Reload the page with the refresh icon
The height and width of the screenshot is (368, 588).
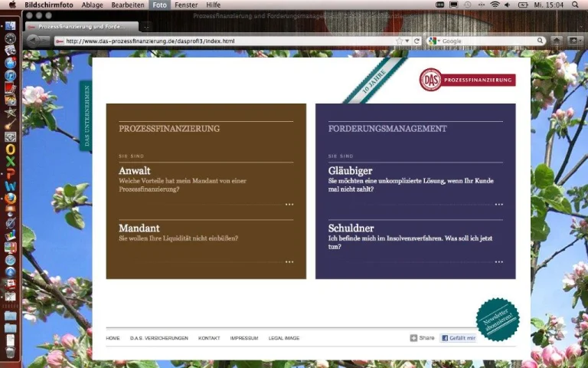pyautogui.click(x=417, y=41)
